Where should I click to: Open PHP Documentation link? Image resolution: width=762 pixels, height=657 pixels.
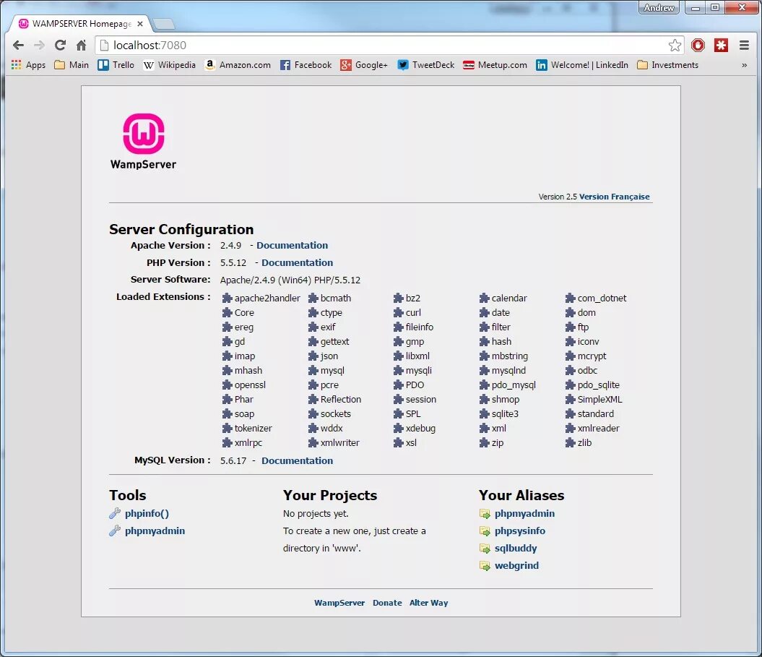tap(297, 262)
